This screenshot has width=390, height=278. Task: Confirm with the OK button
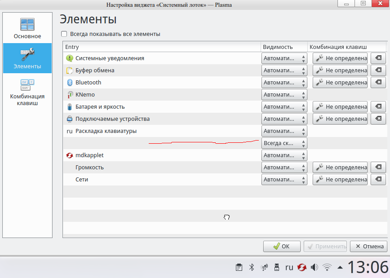pos(282,246)
